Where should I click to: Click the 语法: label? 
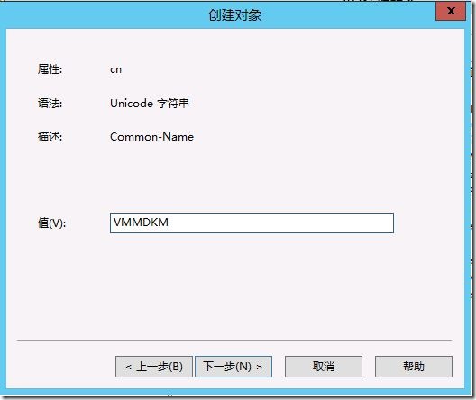[50, 104]
